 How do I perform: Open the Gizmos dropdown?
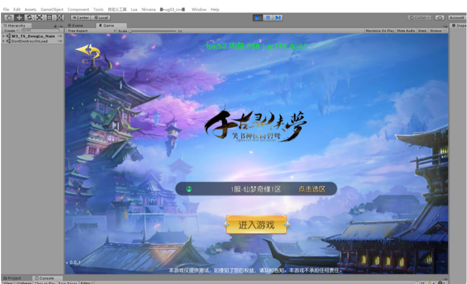[437, 31]
